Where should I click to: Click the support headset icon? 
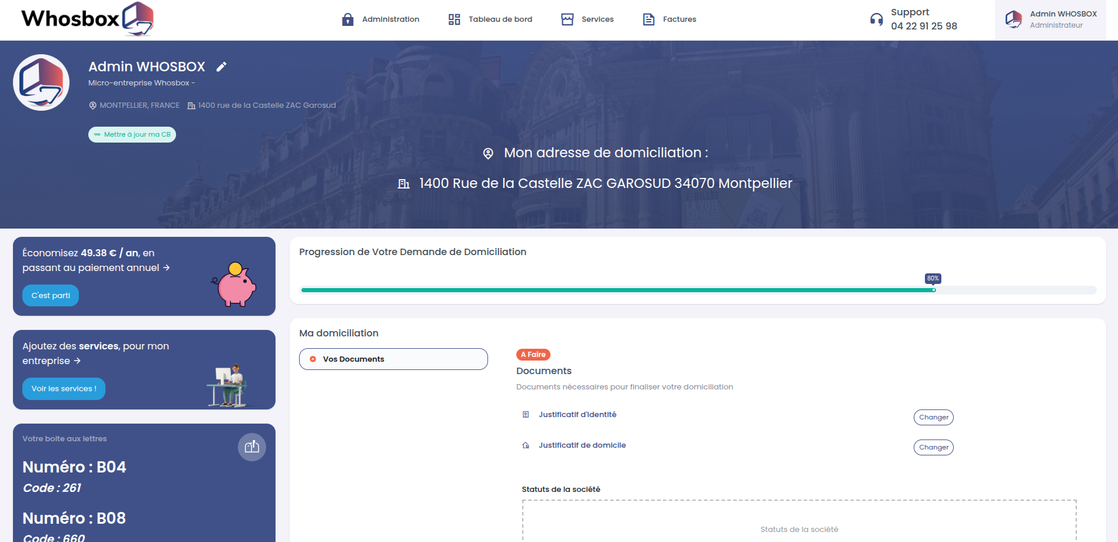(x=876, y=19)
